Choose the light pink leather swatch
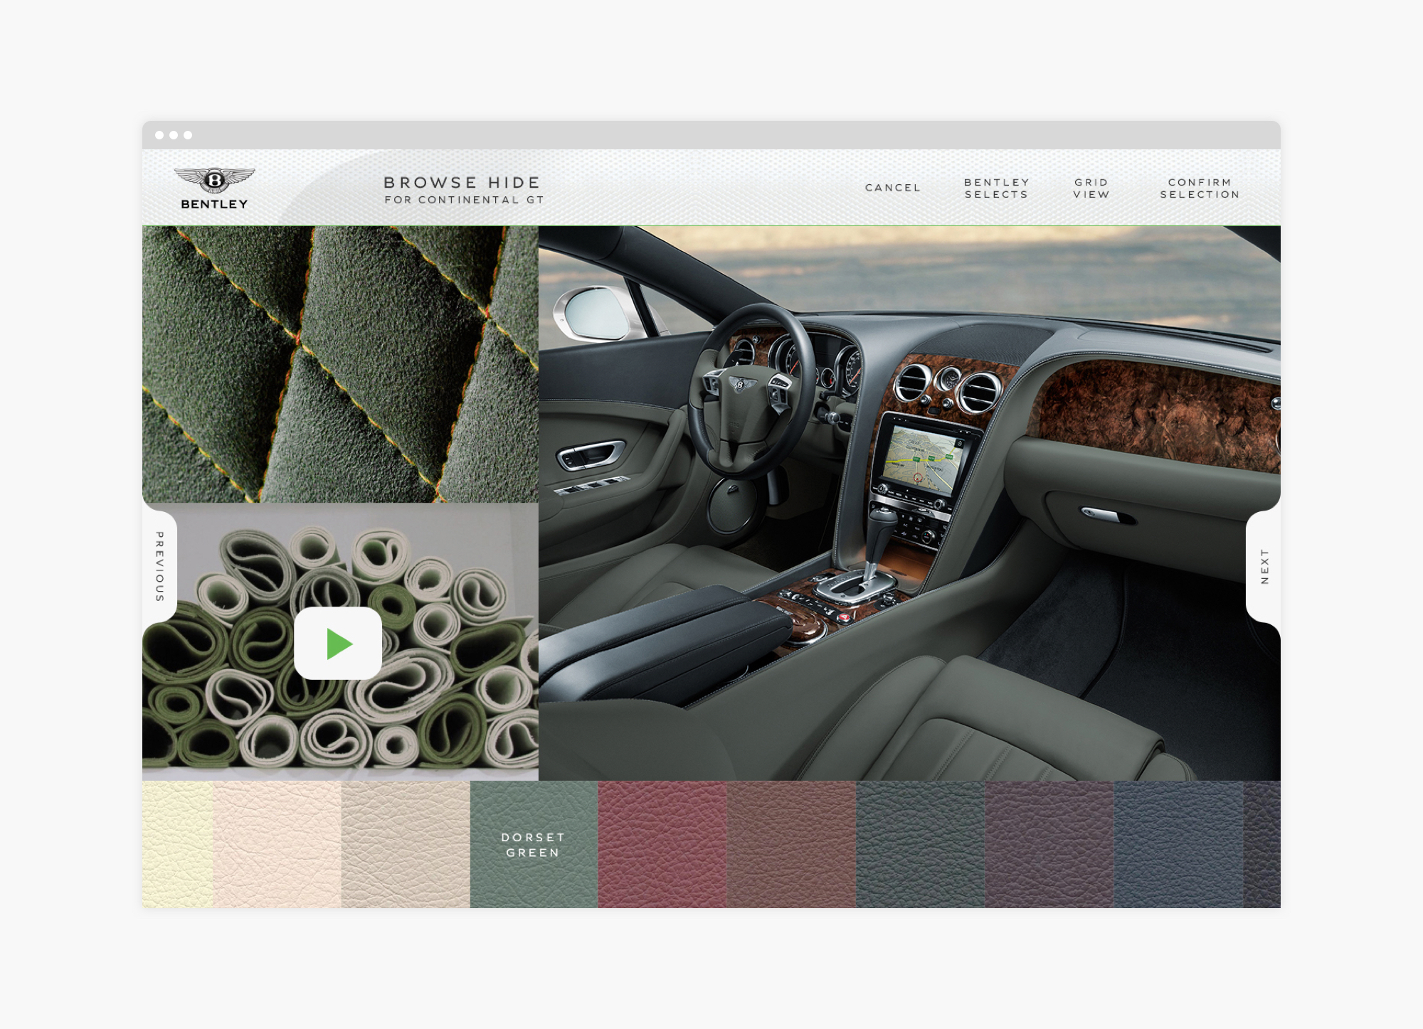1423x1029 pixels. (277, 844)
